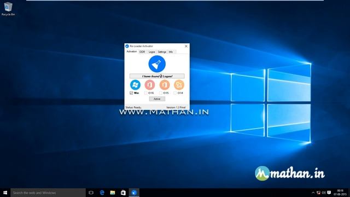Screen dimensions: 350x197
Task: Click the taskbar clock and date
Action: [340, 193]
